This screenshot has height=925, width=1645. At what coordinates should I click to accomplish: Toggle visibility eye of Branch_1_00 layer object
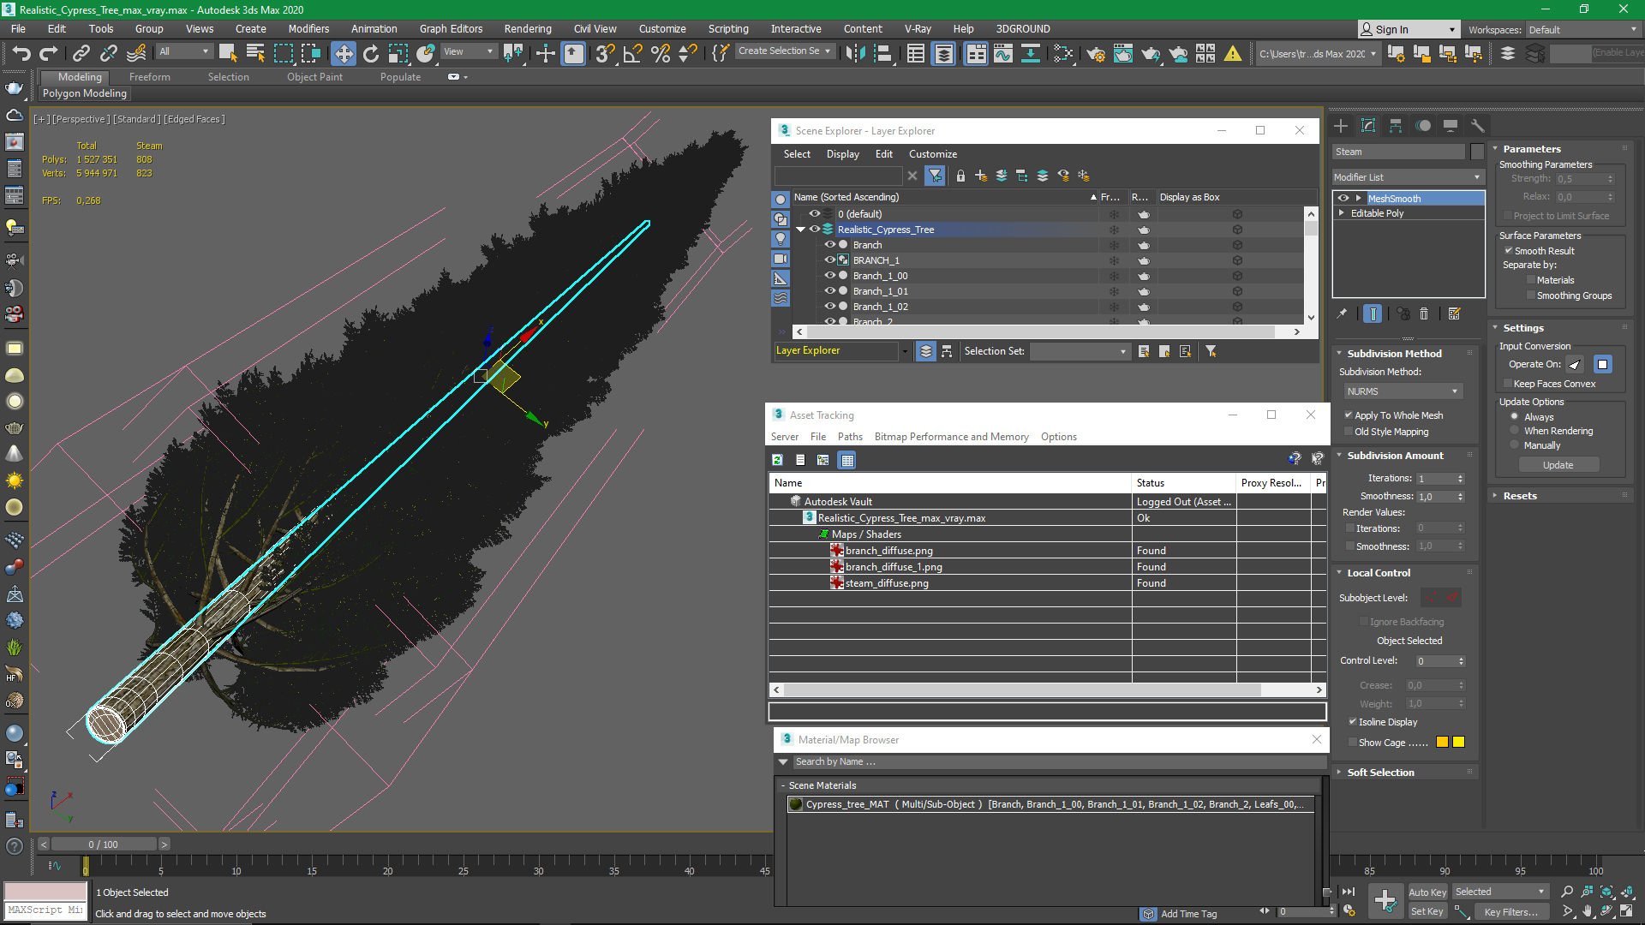click(829, 276)
